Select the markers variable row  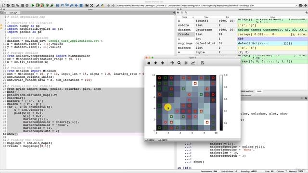242,48
